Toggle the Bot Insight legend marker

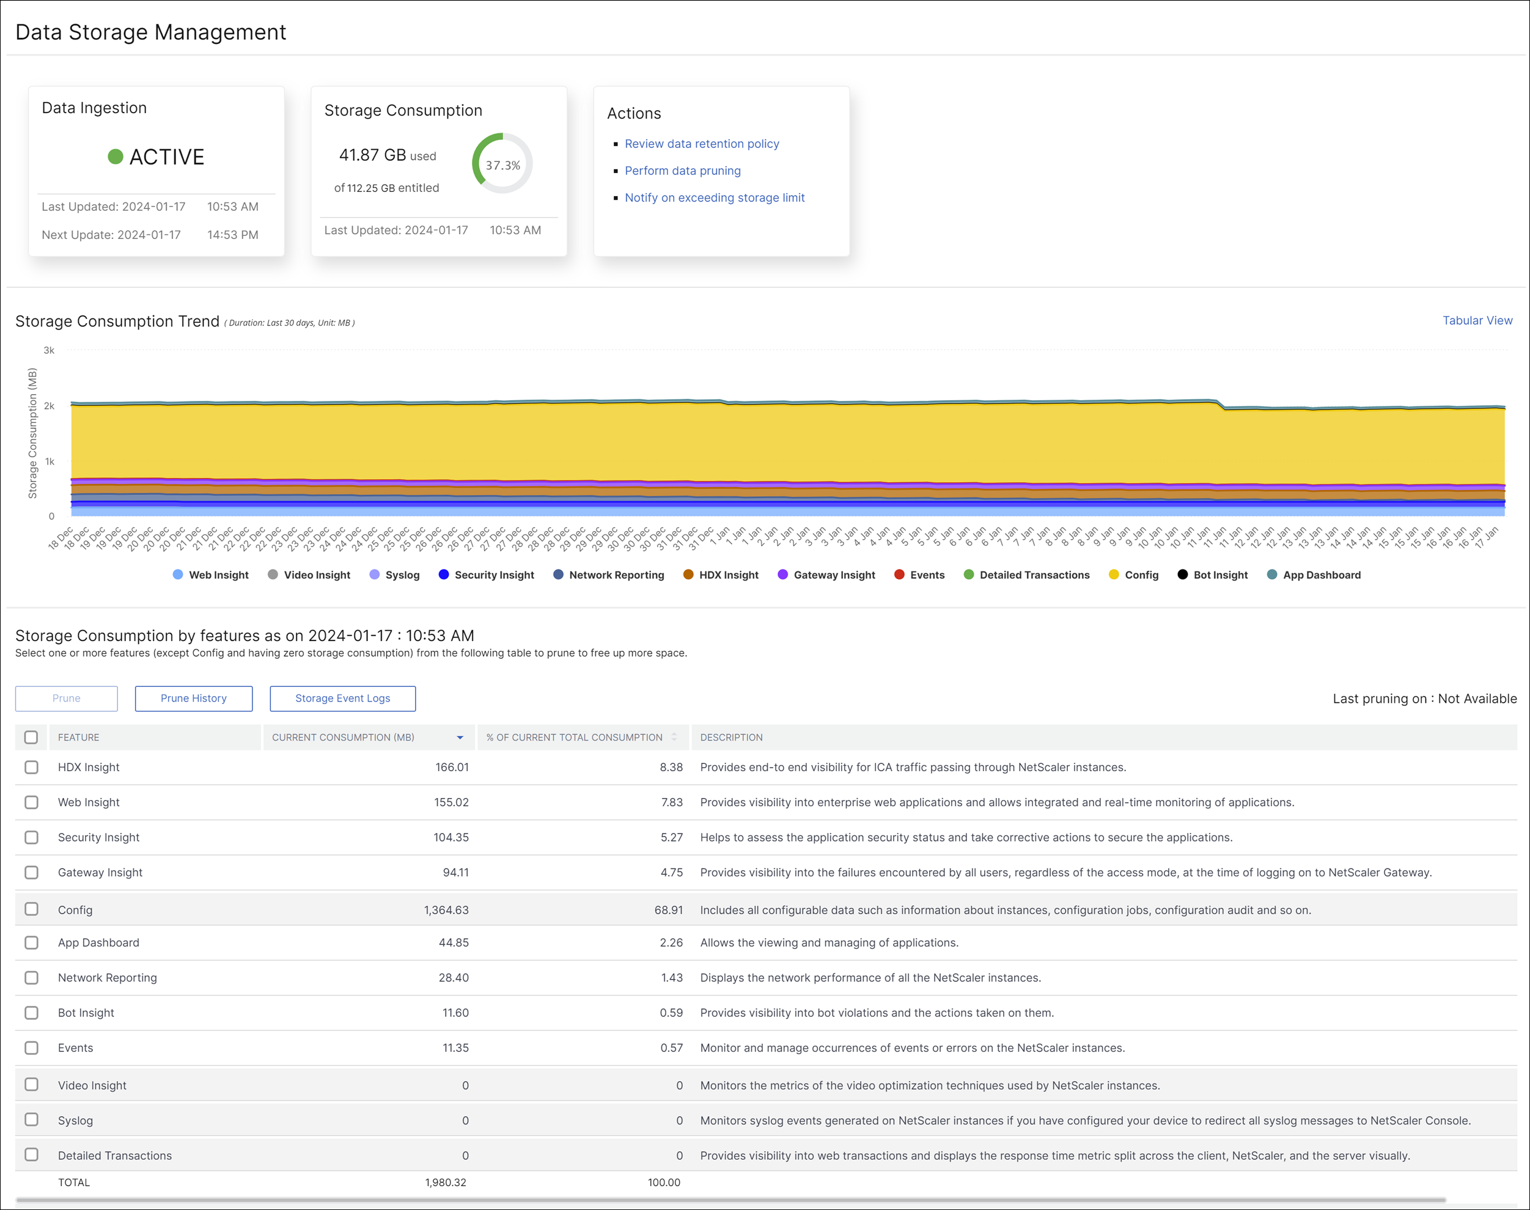click(x=1183, y=574)
